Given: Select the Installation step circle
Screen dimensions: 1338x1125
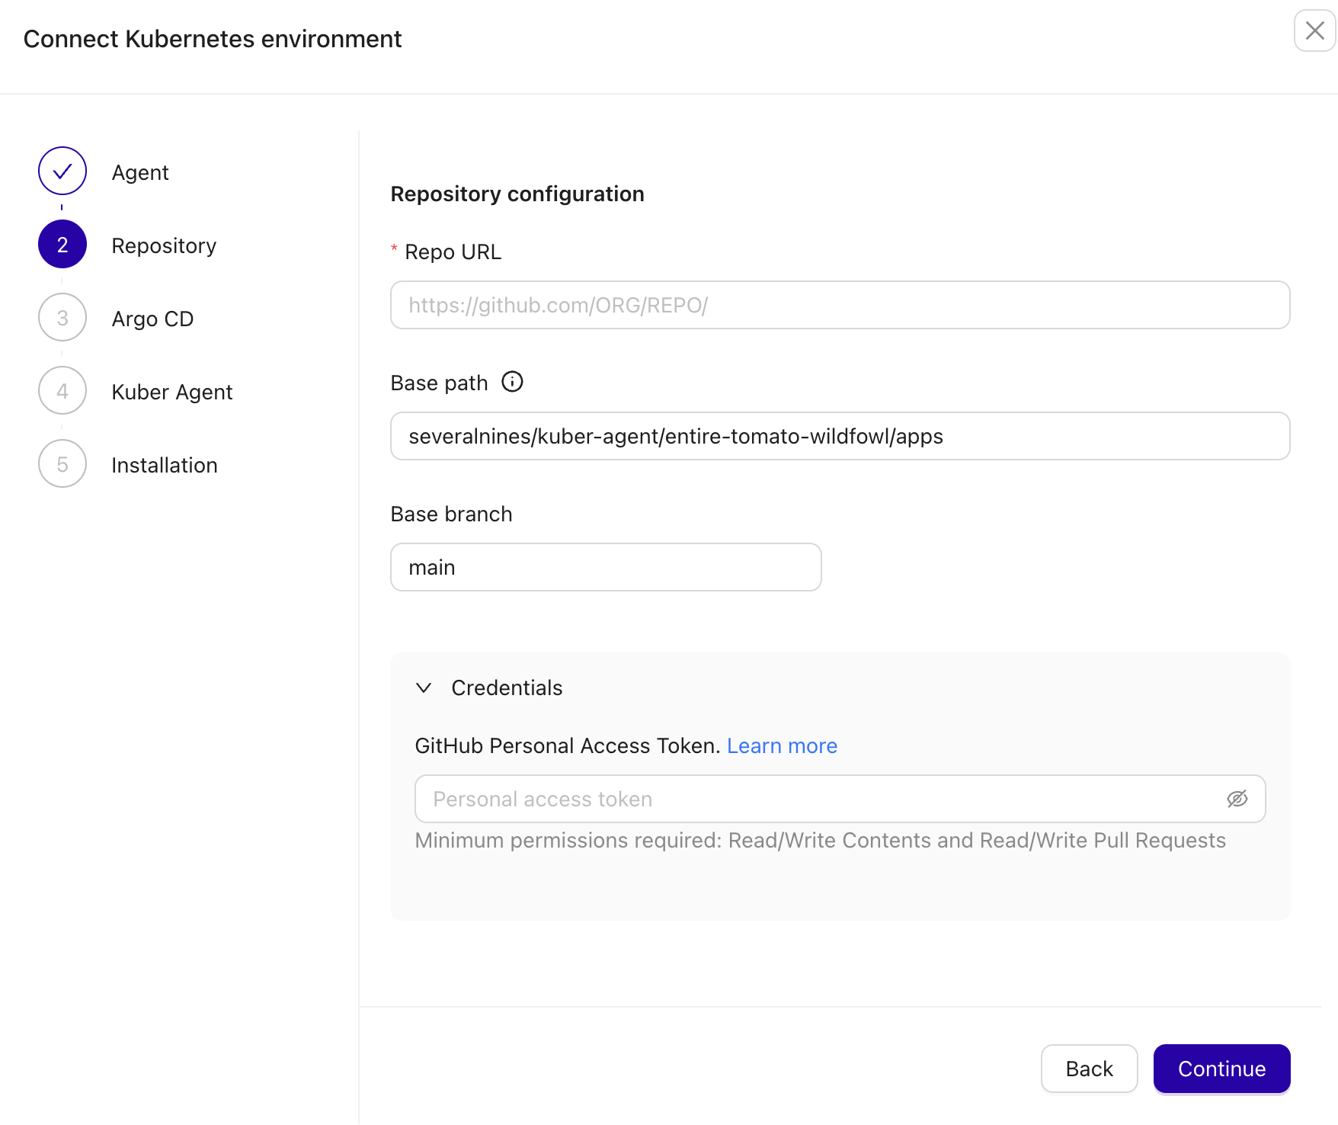Looking at the screenshot, I should (x=62, y=463).
